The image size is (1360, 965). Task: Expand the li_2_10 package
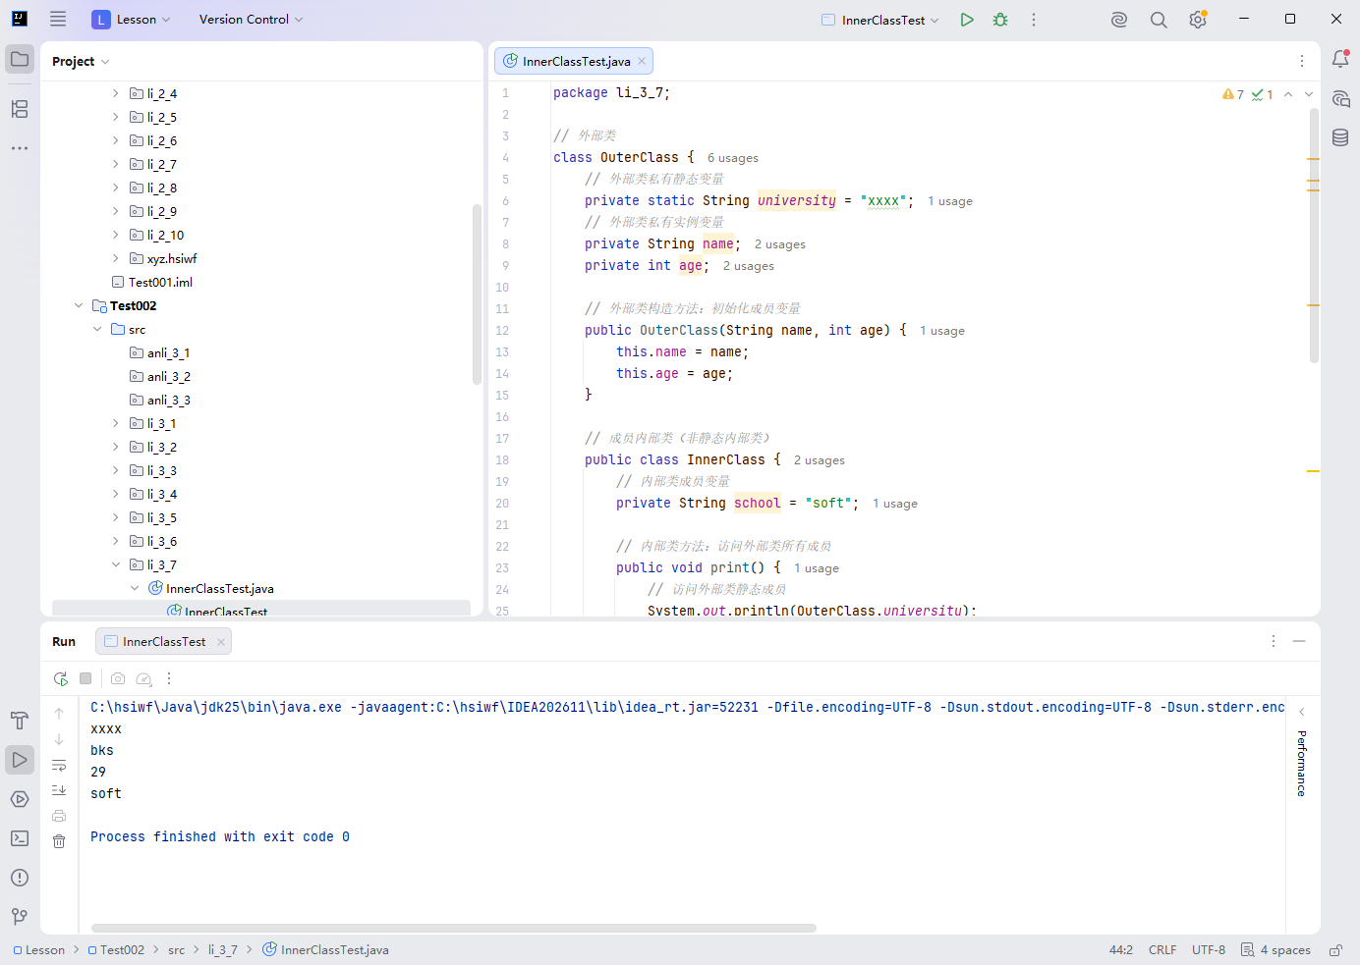point(116,236)
